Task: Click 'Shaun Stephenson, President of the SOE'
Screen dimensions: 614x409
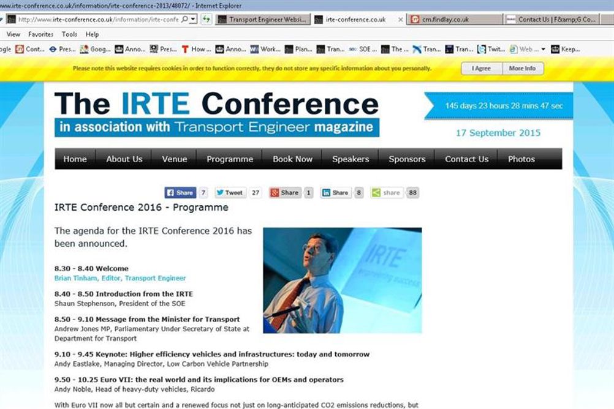Action: click(120, 304)
